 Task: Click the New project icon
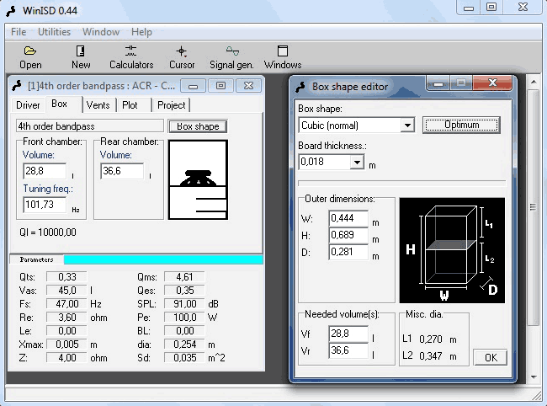pos(81,56)
